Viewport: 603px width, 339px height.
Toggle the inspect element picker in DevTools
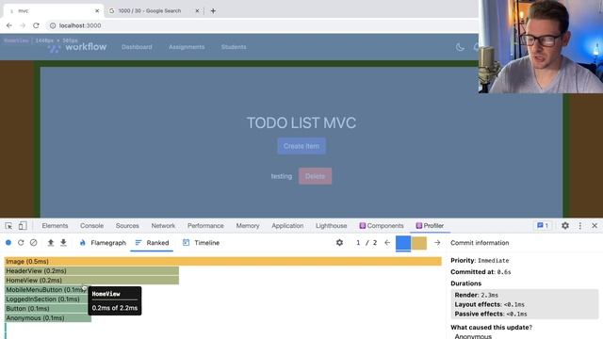coord(8,226)
